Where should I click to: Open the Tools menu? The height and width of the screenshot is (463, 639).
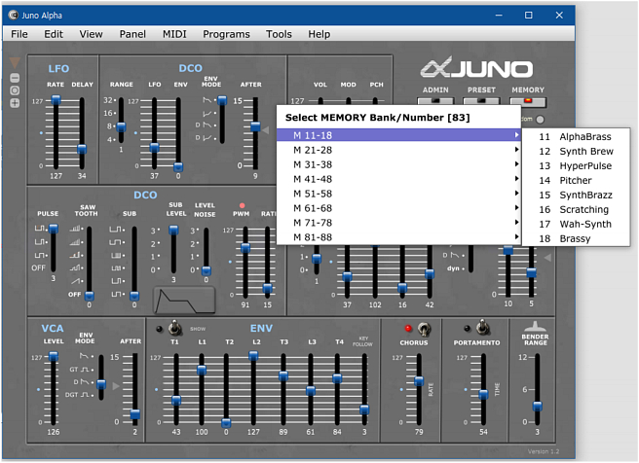coord(279,34)
